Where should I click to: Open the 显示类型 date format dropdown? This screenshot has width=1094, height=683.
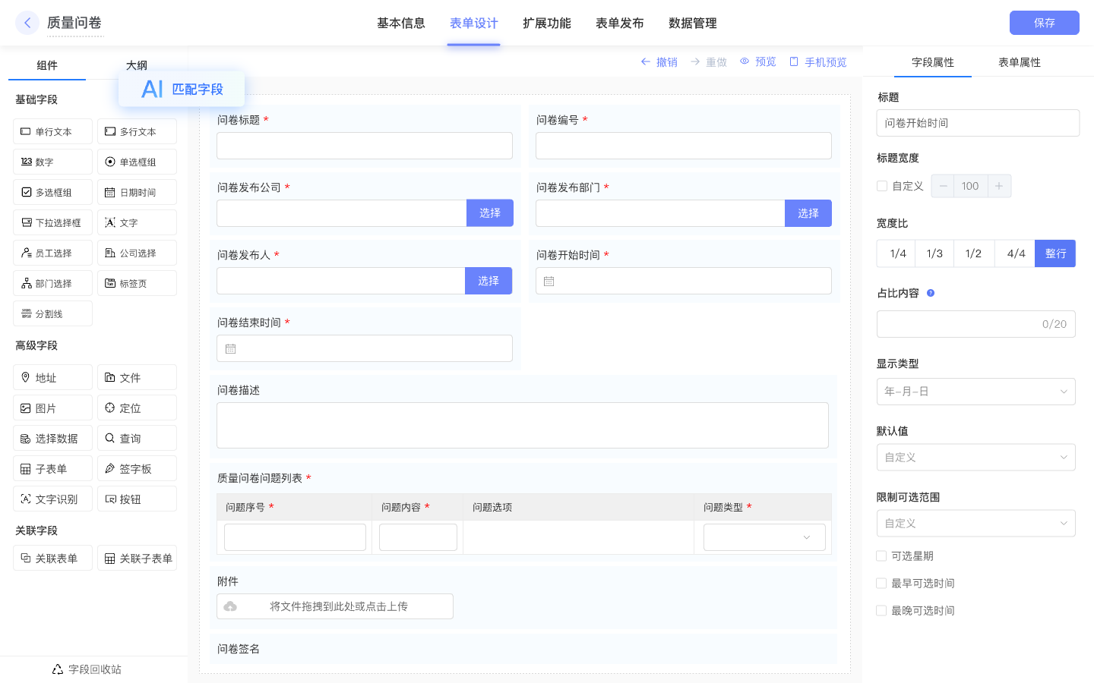(976, 392)
